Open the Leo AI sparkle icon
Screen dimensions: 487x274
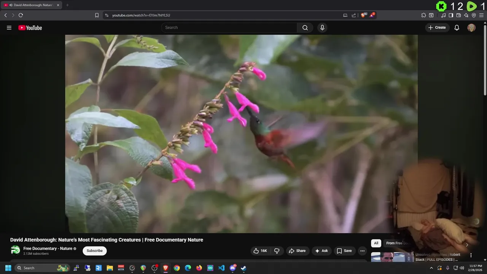(x=466, y=15)
